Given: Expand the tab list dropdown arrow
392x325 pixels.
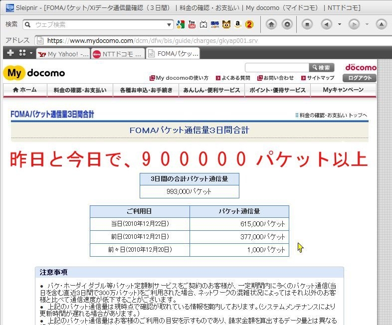Looking at the screenshot, I should click(x=31, y=53).
